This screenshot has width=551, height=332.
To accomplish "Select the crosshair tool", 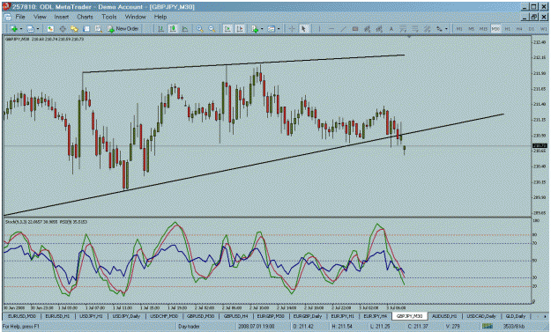I will [291, 29].
